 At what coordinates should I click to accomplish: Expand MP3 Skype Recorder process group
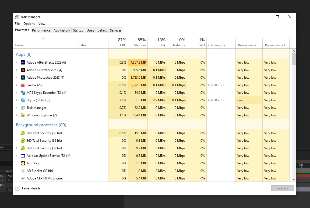16,93
